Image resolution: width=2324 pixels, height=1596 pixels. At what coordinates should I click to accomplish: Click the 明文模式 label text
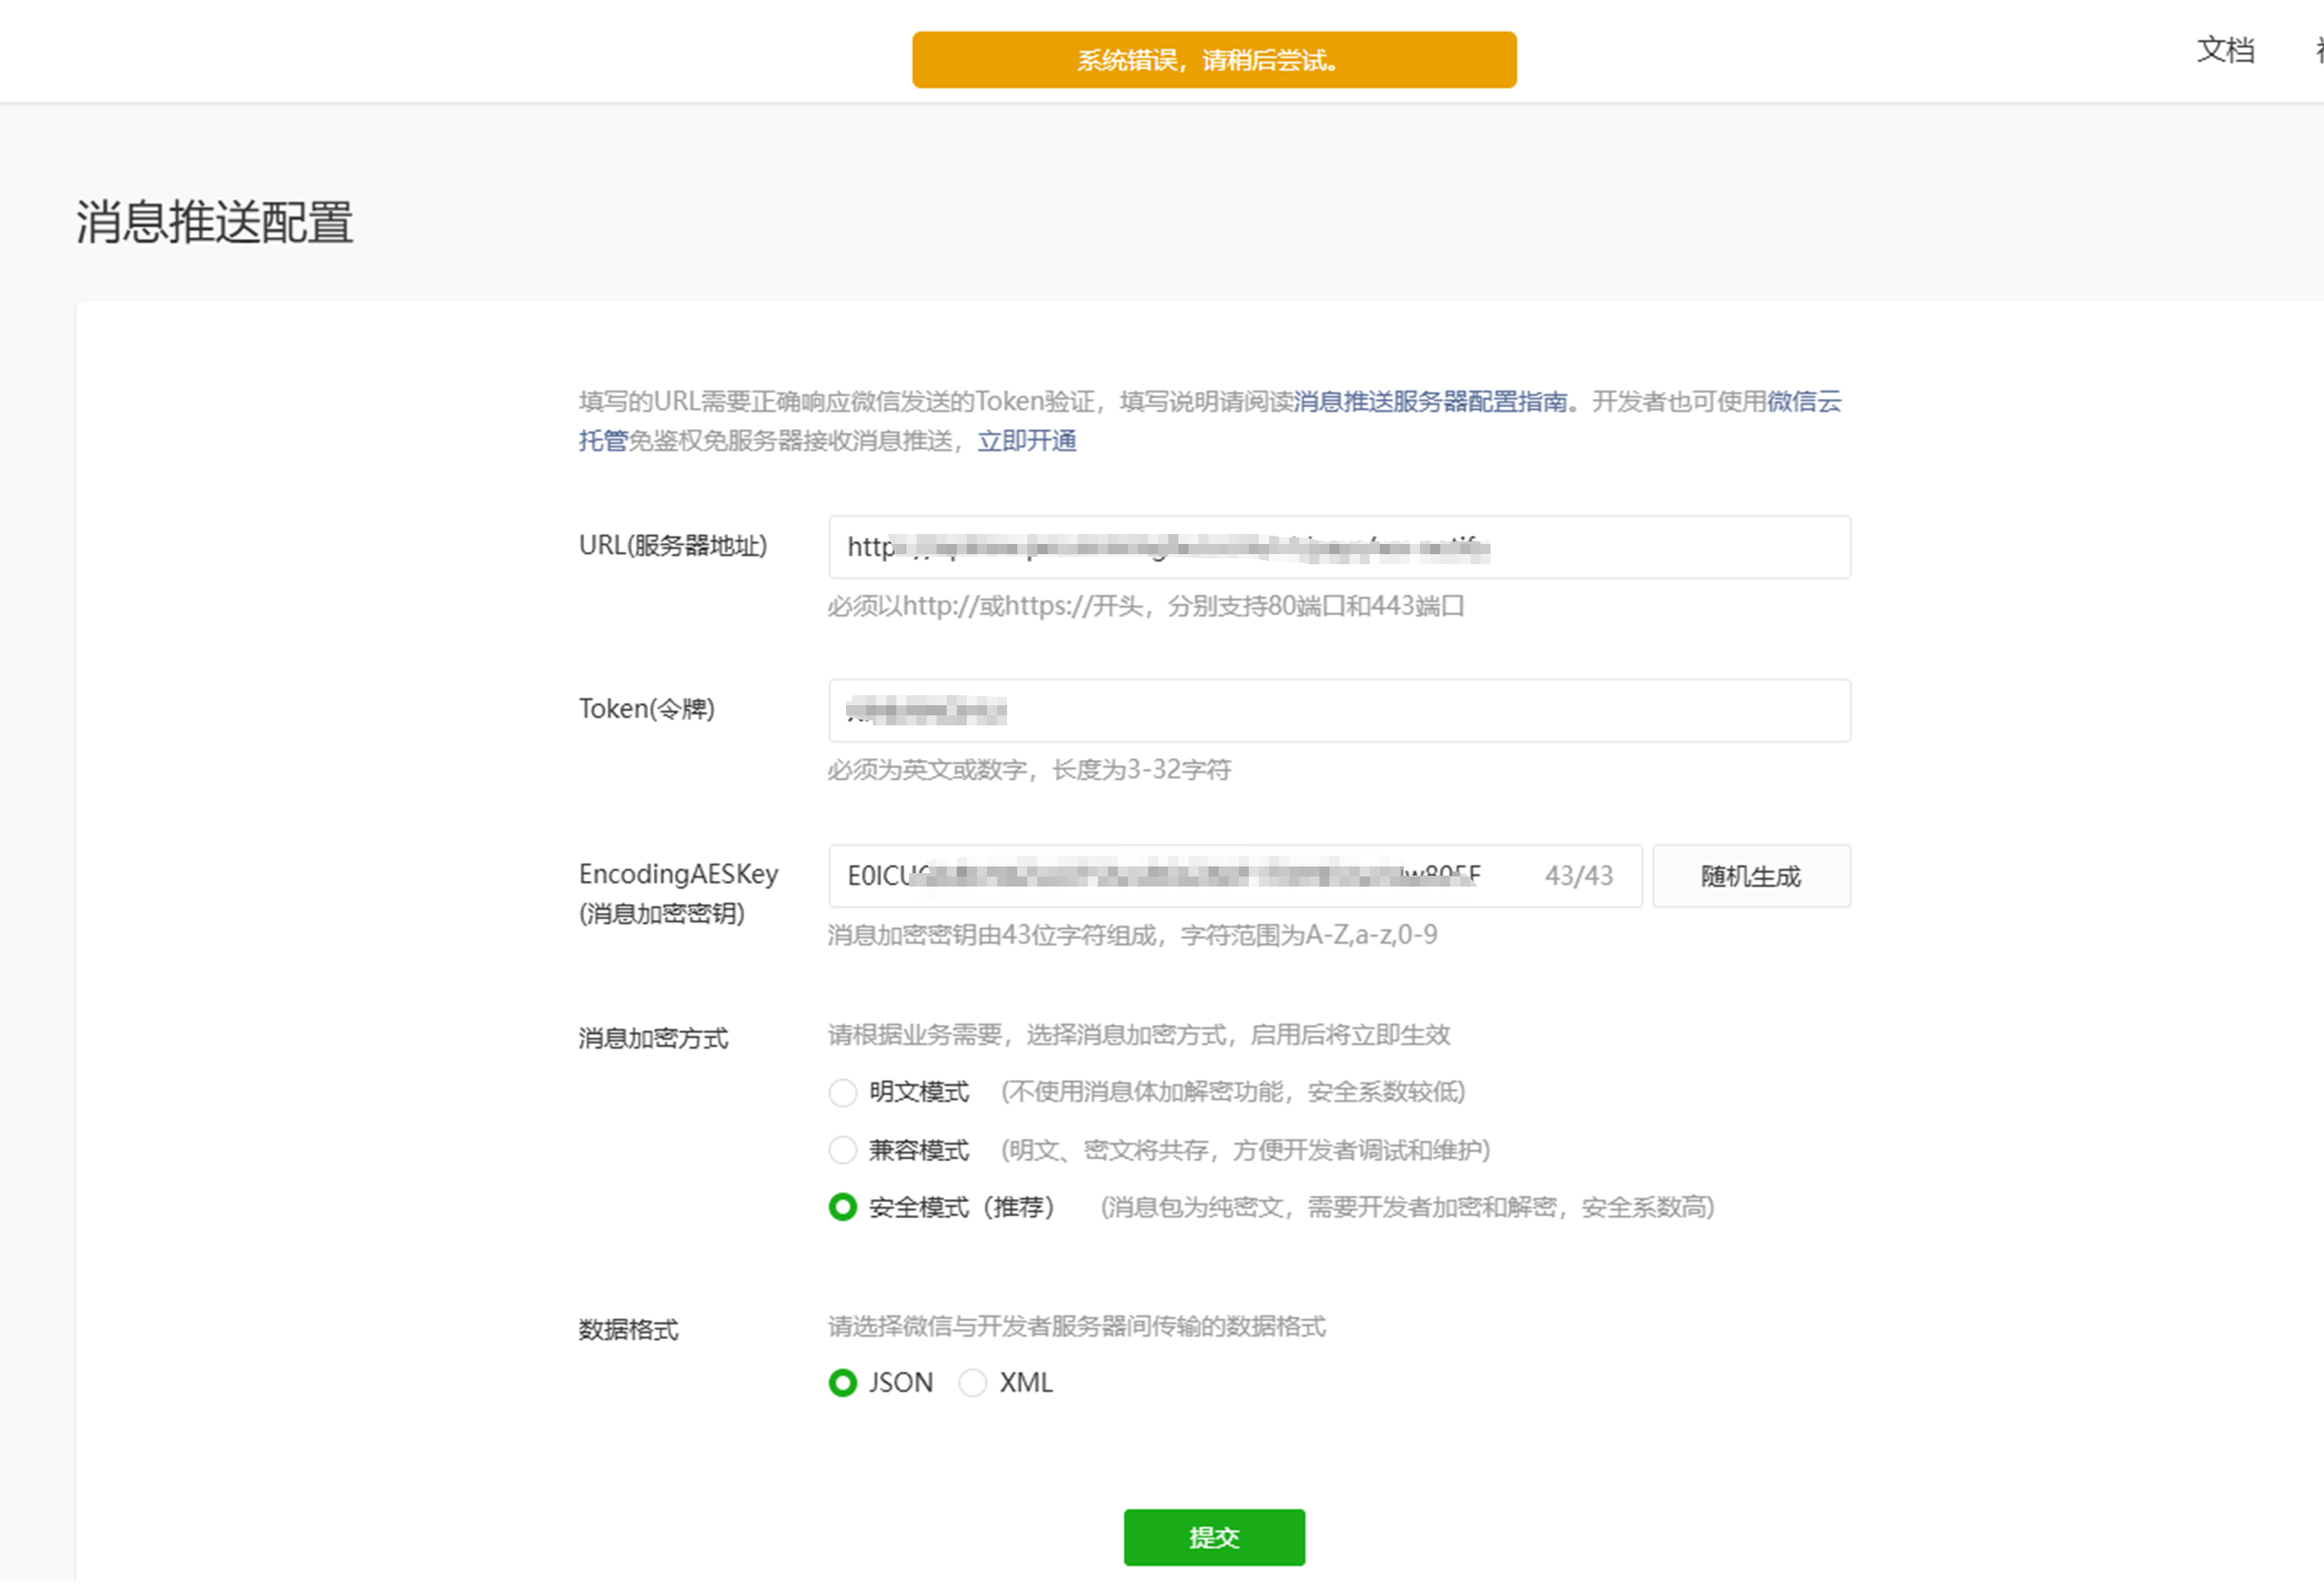(918, 1091)
